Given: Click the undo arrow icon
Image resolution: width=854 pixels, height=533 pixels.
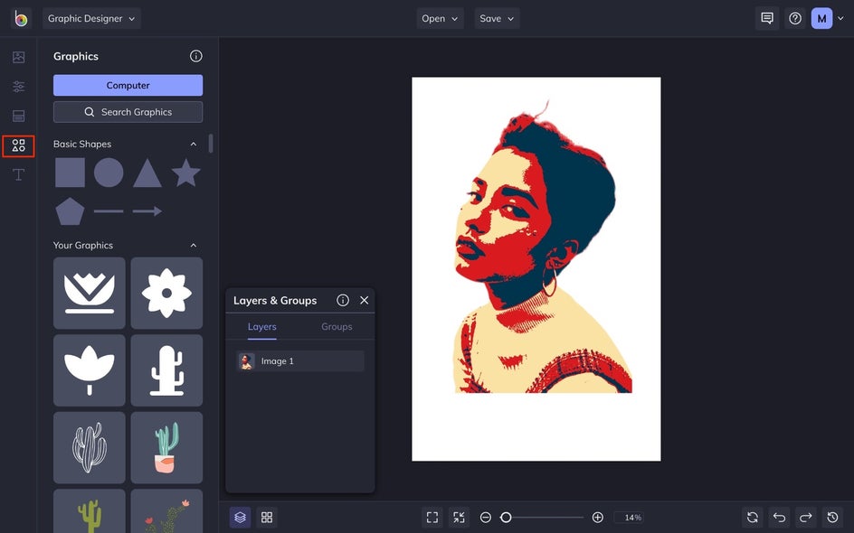Looking at the screenshot, I should pyautogui.click(x=779, y=518).
